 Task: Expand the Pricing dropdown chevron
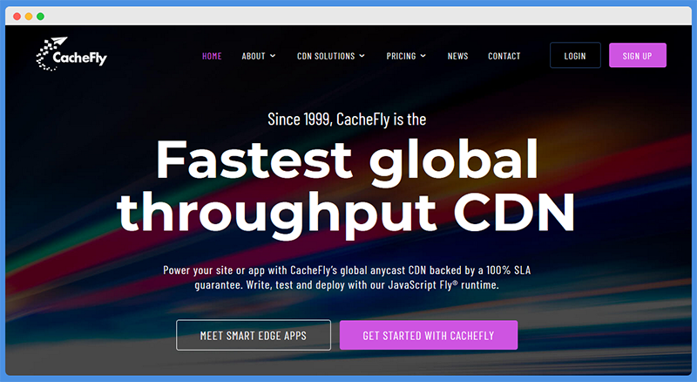tap(423, 56)
